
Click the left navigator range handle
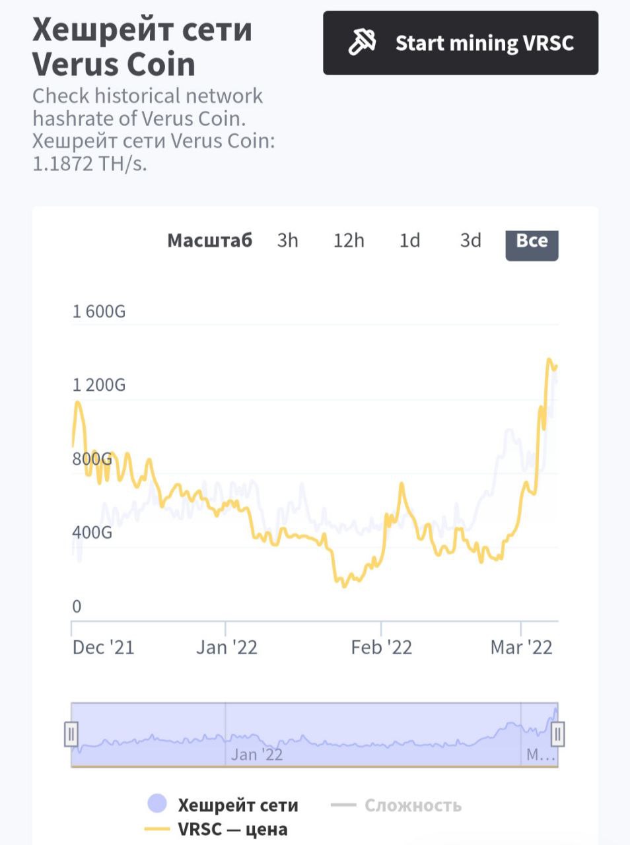tap(71, 733)
